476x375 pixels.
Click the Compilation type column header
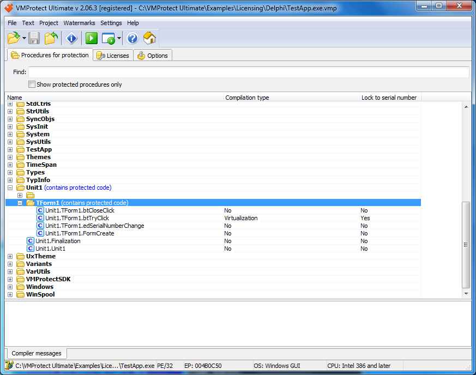pyautogui.click(x=247, y=98)
